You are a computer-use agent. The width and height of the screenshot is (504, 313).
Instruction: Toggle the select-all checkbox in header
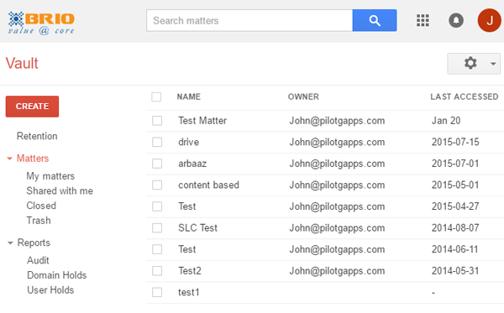156,97
